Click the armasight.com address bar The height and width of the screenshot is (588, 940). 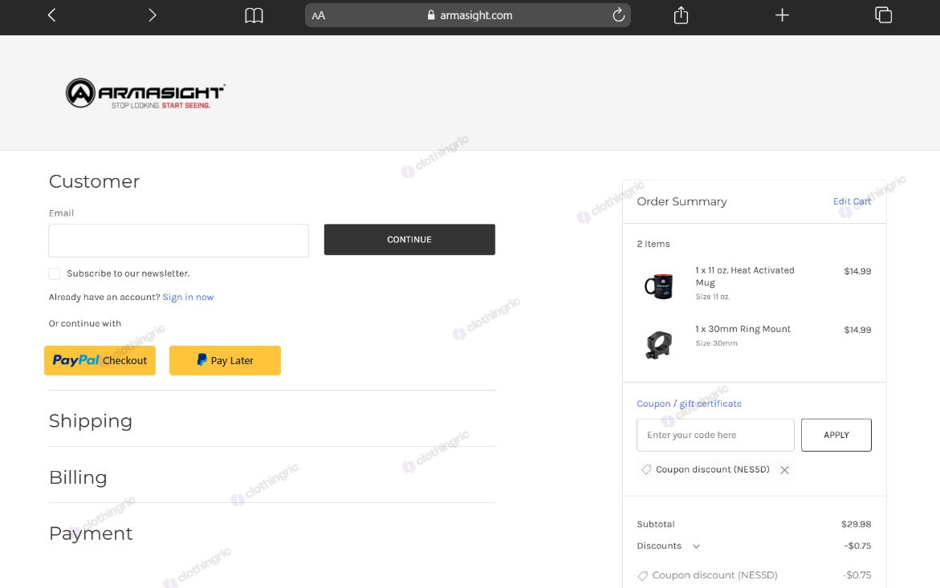468,15
